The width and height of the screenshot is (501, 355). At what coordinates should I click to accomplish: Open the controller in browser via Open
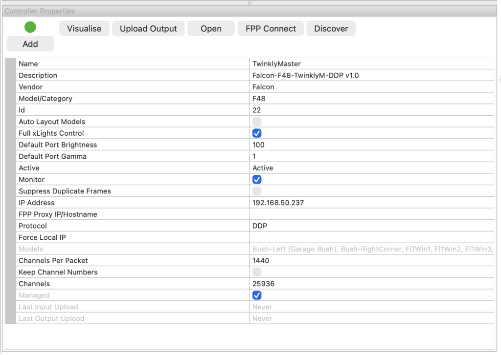pyautogui.click(x=211, y=29)
